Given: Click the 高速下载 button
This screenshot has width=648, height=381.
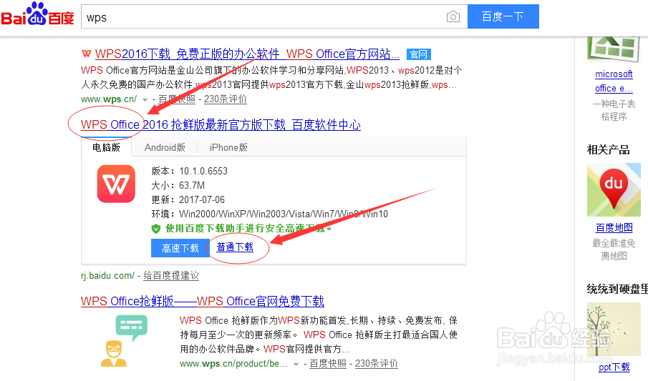Looking at the screenshot, I should [x=180, y=248].
